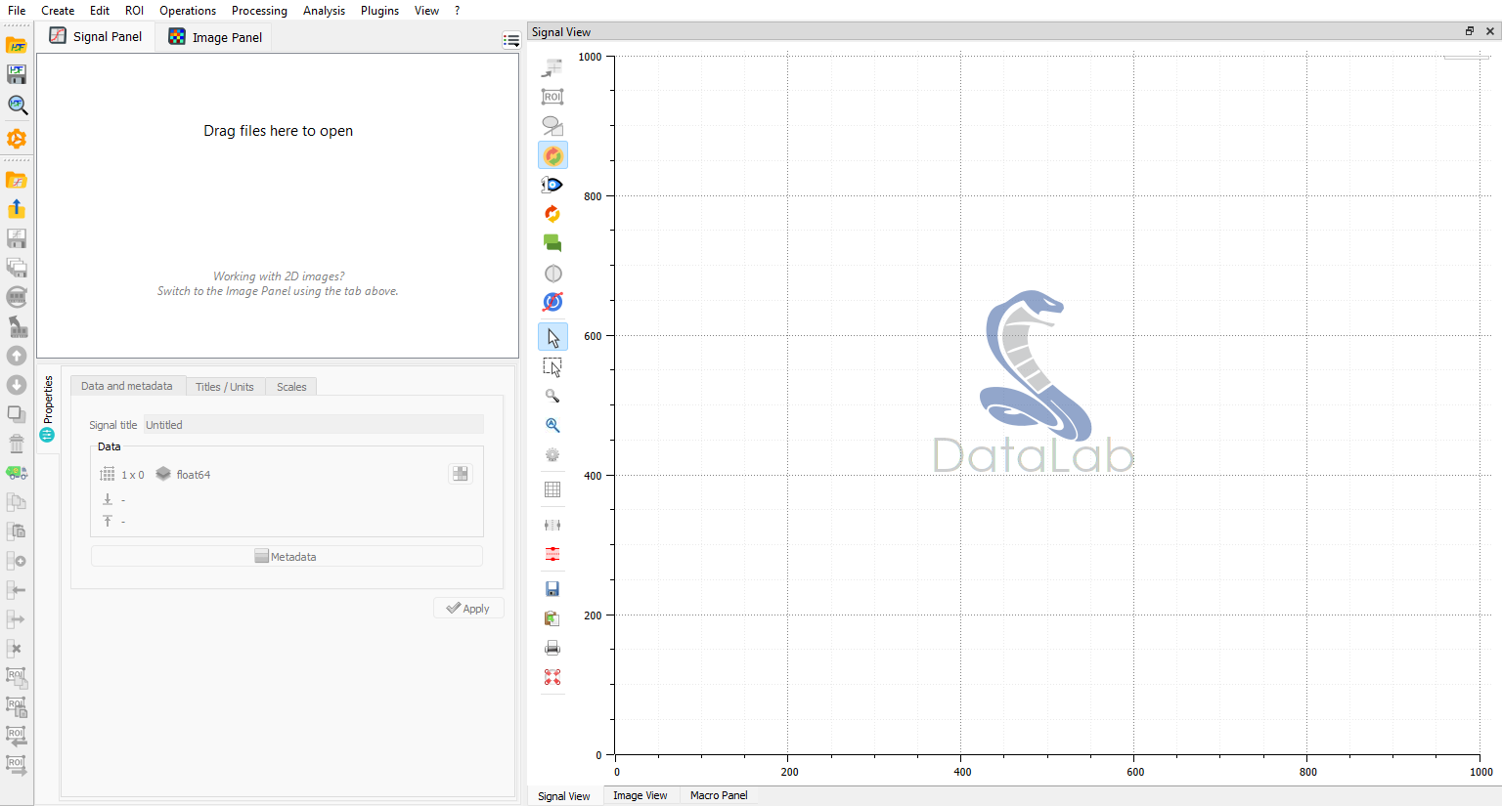
Task: Click the ROI right arrow icon at bottom left
Action: tap(17, 766)
